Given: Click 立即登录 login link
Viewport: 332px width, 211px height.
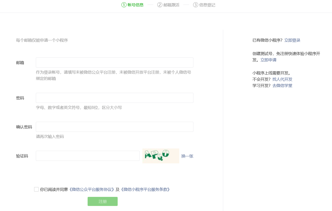Looking at the screenshot, I should 292,40.
